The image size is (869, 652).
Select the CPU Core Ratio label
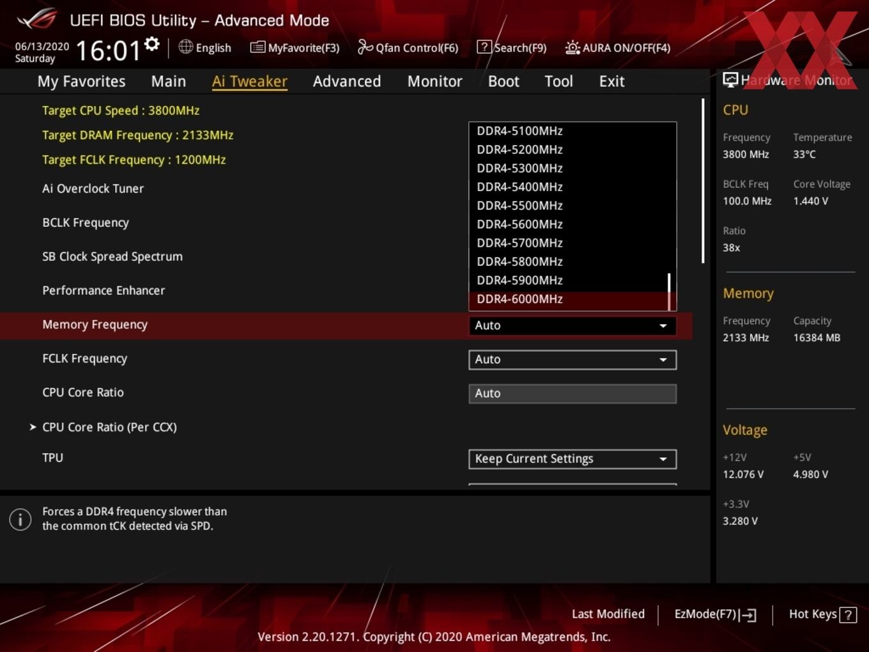[x=83, y=392]
